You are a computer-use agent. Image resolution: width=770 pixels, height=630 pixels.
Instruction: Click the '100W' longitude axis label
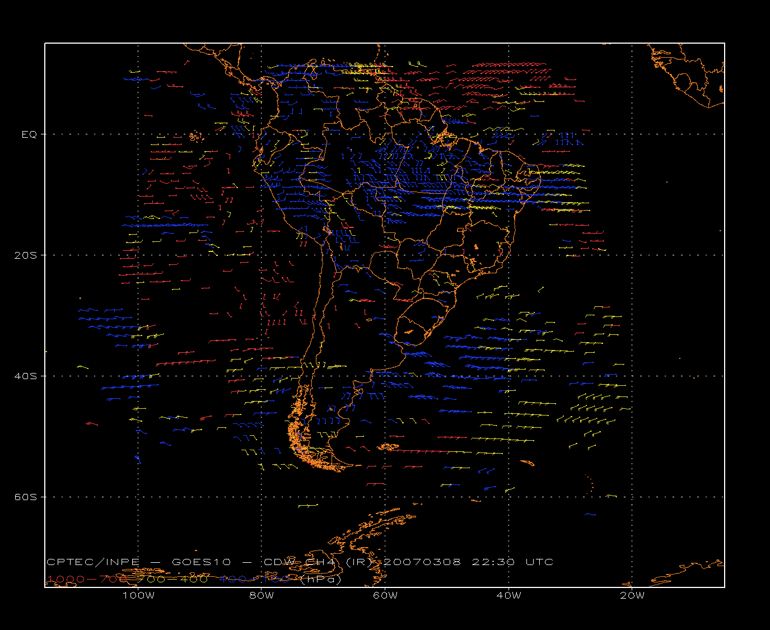tap(138, 595)
